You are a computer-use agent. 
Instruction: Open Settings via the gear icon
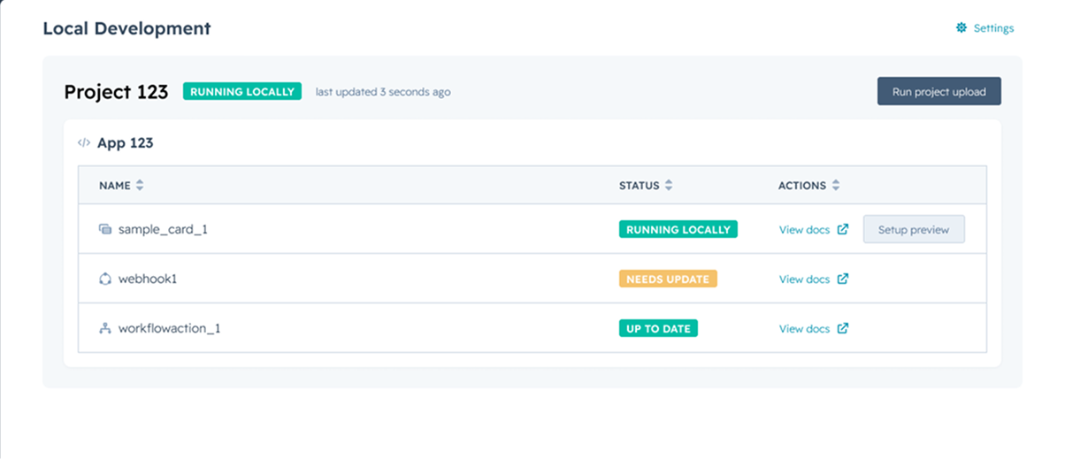click(x=962, y=28)
